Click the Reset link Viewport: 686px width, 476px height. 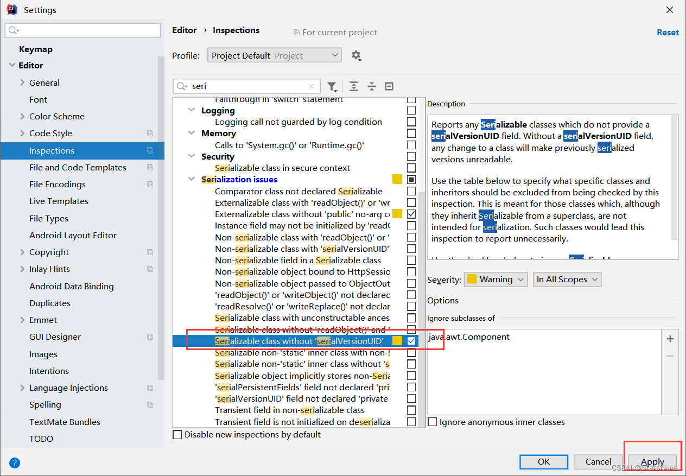(668, 32)
